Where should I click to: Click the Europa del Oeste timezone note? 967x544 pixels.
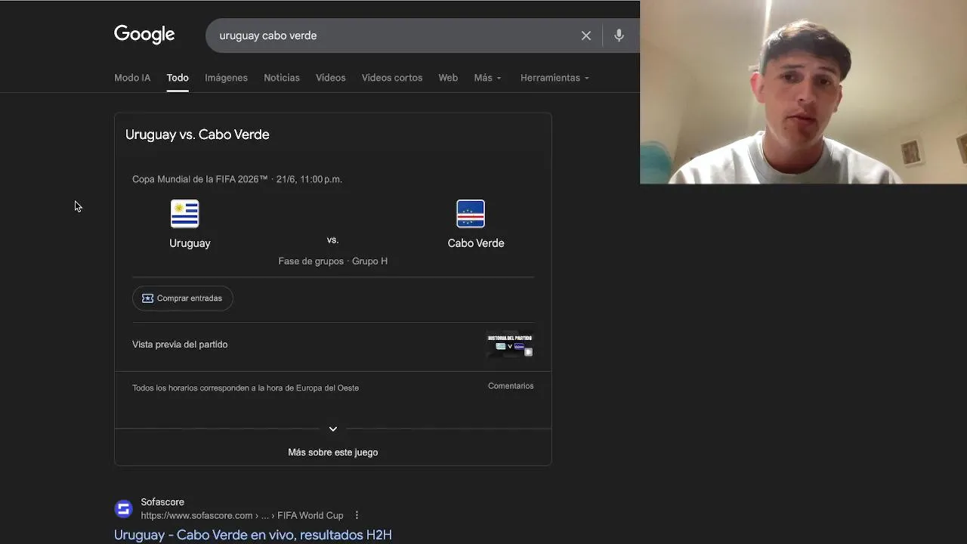click(246, 388)
